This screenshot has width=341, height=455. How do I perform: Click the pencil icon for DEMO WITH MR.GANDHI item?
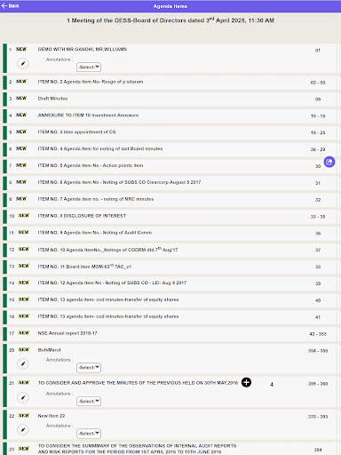point(23,63)
